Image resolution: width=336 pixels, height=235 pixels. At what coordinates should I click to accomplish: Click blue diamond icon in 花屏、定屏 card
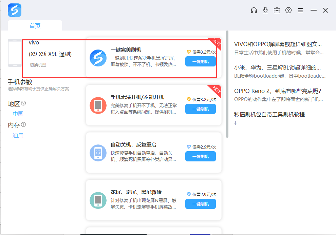tap(189, 194)
